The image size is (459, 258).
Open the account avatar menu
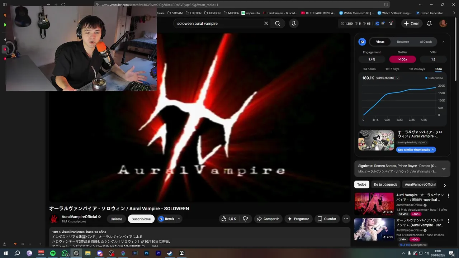coord(443,23)
